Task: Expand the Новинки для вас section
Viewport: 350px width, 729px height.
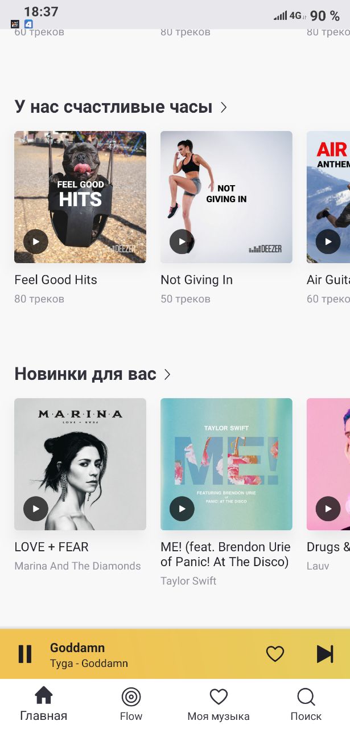Action: [167, 374]
